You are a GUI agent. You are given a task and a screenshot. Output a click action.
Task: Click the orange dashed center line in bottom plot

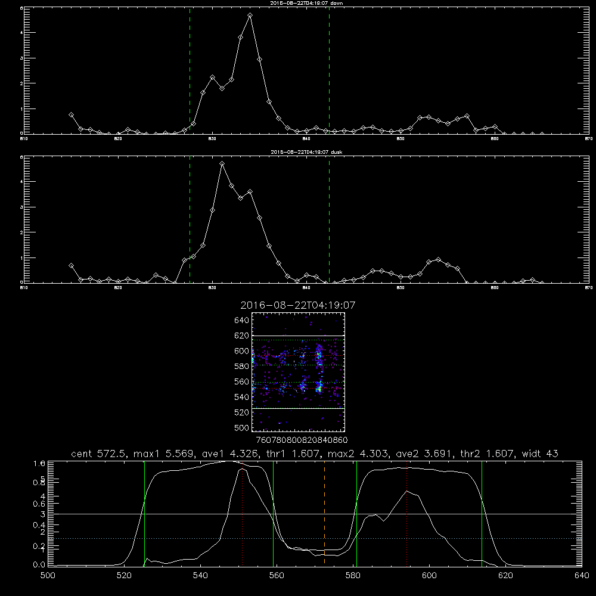click(x=324, y=513)
